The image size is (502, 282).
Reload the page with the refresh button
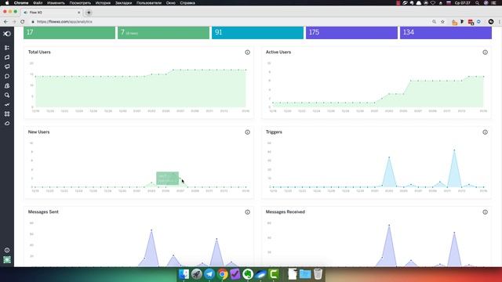[23, 21]
